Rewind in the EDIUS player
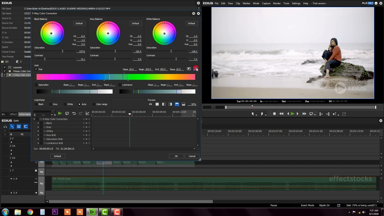Viewport: 384px width, 216px height. point(281,114)
